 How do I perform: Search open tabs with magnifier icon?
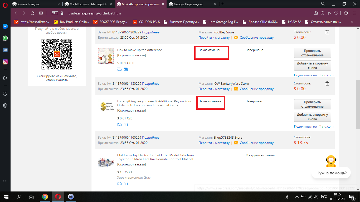323,4
